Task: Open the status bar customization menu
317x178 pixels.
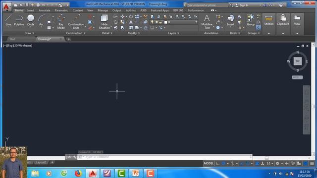Action: click(312, 164)
